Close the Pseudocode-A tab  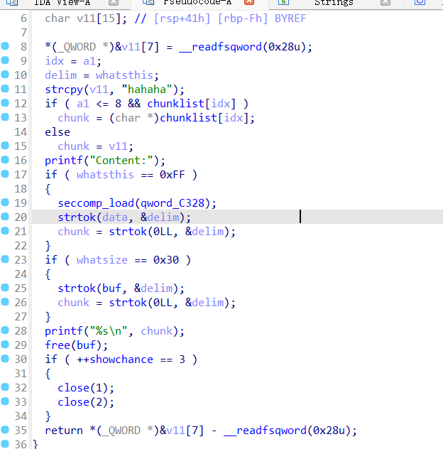249,3
